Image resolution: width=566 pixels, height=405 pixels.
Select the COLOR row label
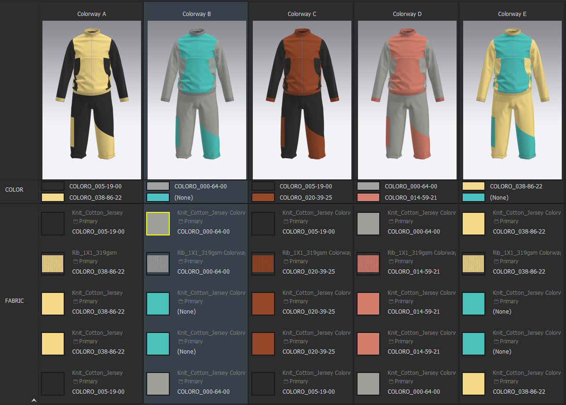point(14,190)
